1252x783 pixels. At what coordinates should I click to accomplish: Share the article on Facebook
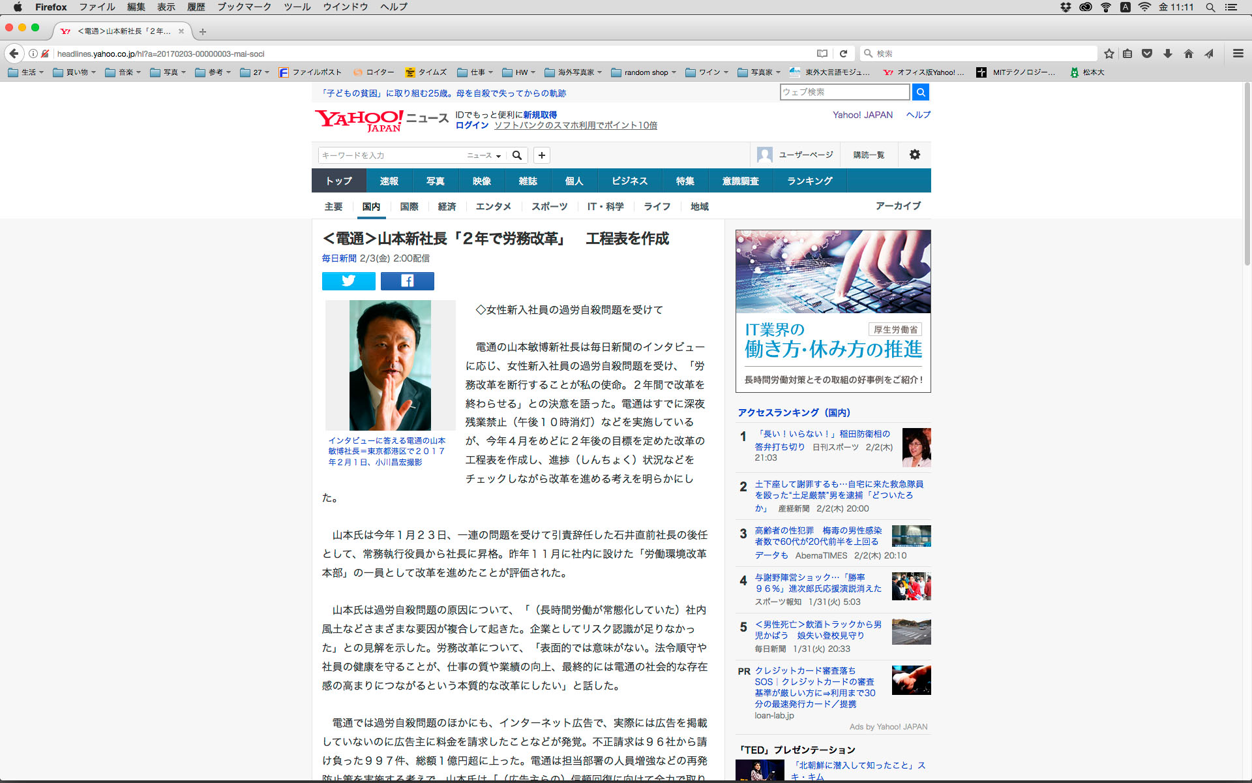[407, 281]
